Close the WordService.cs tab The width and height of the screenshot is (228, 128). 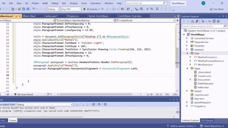pos(20,16)
